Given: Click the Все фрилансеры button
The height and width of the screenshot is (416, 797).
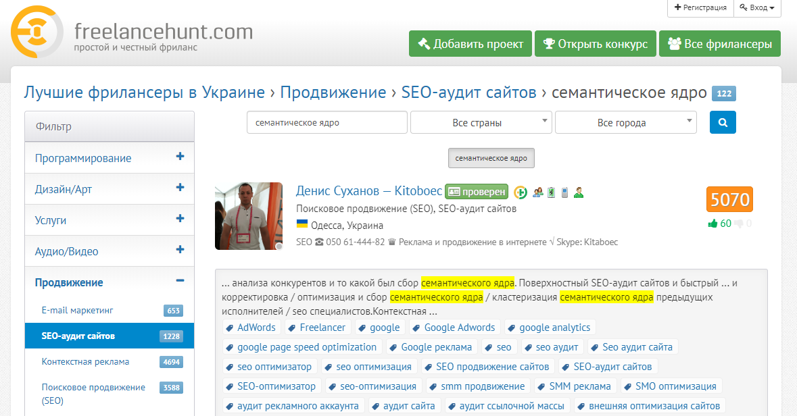Looking at the screenshot, I should click(x=720, y=44).
